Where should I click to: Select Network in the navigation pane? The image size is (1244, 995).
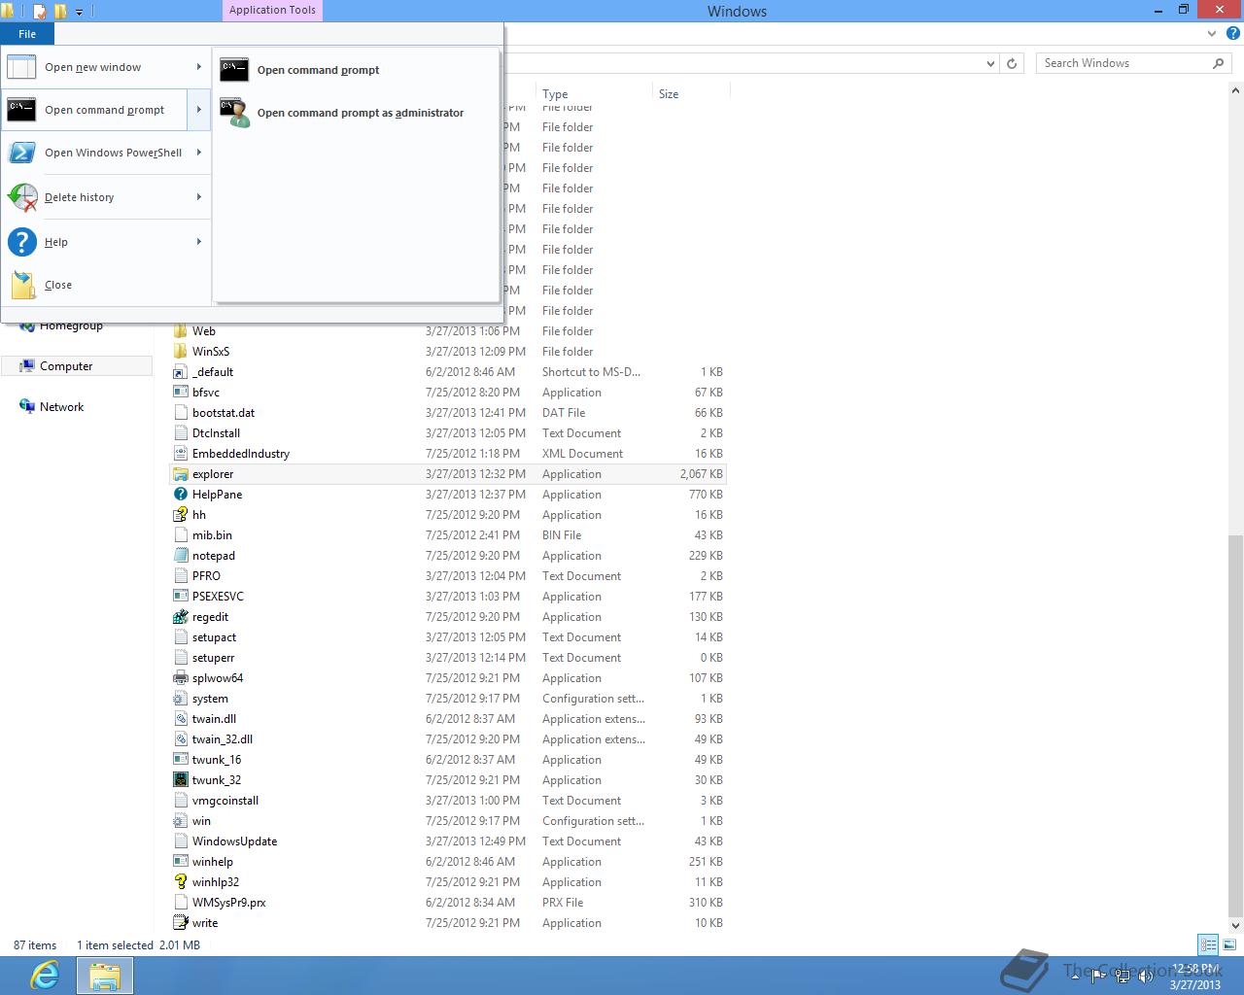pos(61,407)
